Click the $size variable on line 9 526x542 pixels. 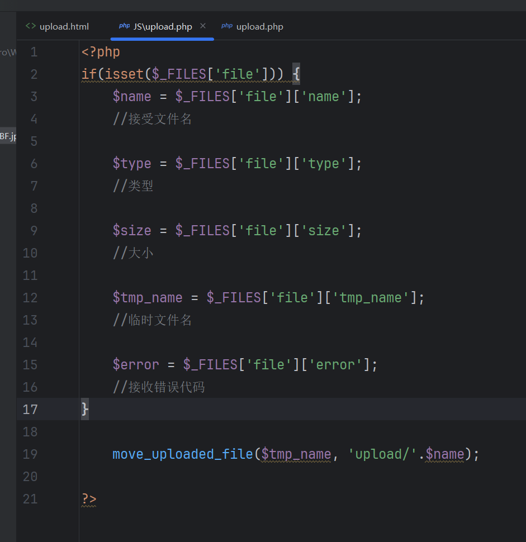132,231
